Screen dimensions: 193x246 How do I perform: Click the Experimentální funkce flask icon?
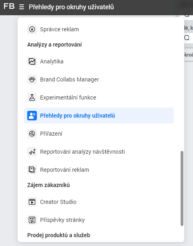coord(32,98)
